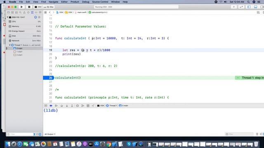Viewport: 264px width, 148px height.
Task: Adjust editor options in the jump bar
Action: (258, 12)
